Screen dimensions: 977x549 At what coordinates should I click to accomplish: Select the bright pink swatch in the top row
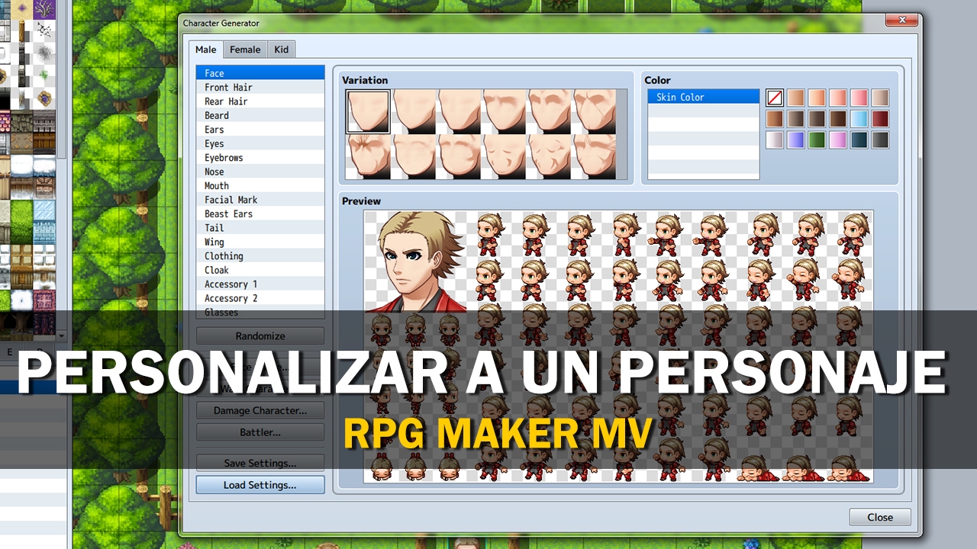point(859,98)
